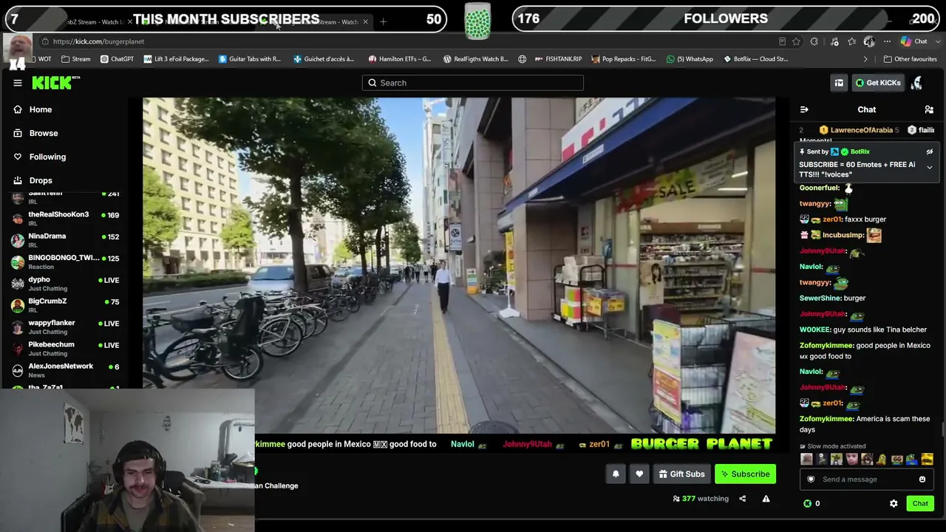The height and width of the screenshot is (532, 946).
Task: Open the browser profile picture
Action: click(869, 41)
